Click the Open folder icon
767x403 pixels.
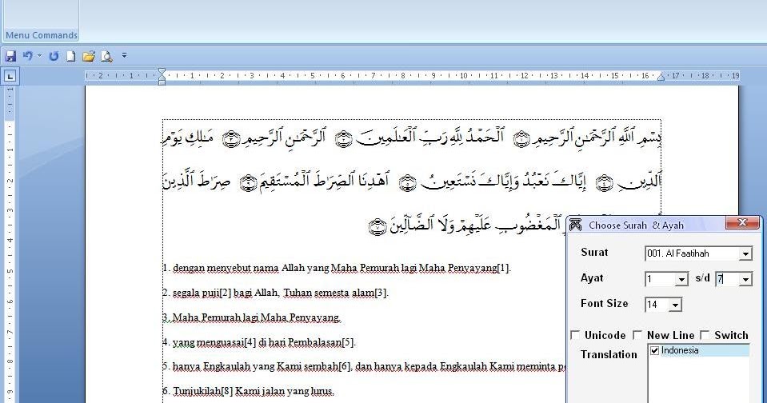[x=89, y=56]
